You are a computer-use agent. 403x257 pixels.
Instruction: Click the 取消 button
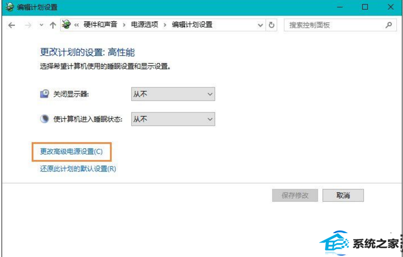click(x=343, y=195)
